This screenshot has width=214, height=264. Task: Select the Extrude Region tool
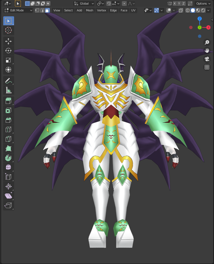(8, 101)
